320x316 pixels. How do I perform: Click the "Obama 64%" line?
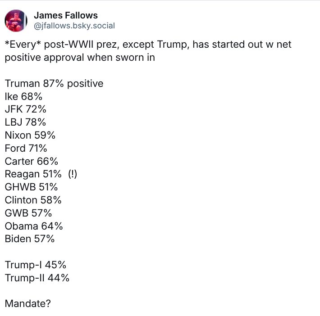34,226
